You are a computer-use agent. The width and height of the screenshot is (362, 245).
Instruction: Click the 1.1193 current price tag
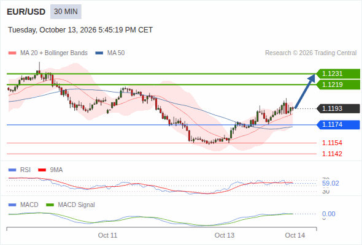pos(338,108)
